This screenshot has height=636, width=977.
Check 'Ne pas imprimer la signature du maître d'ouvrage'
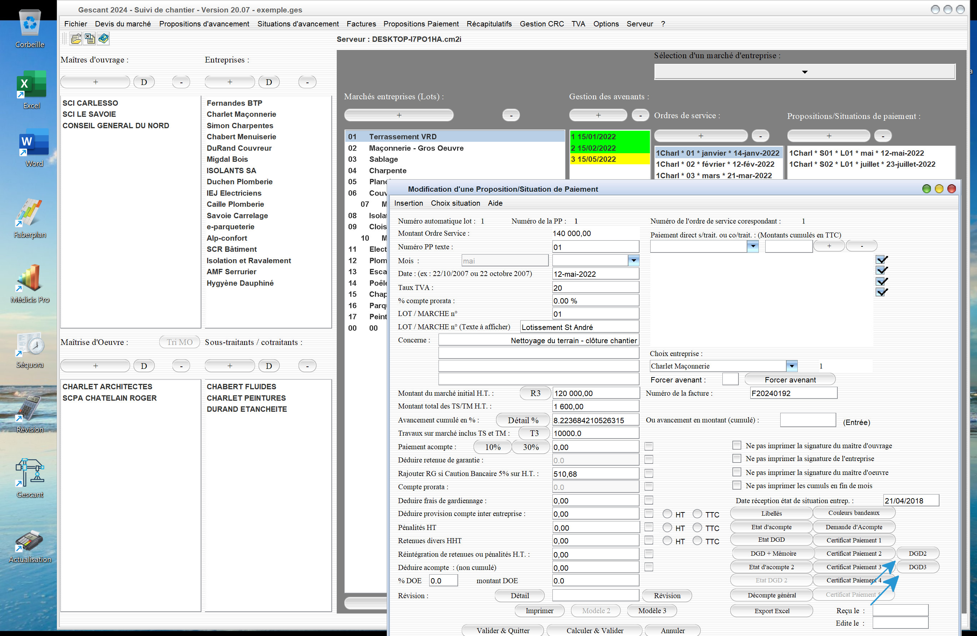click(736, 445)
